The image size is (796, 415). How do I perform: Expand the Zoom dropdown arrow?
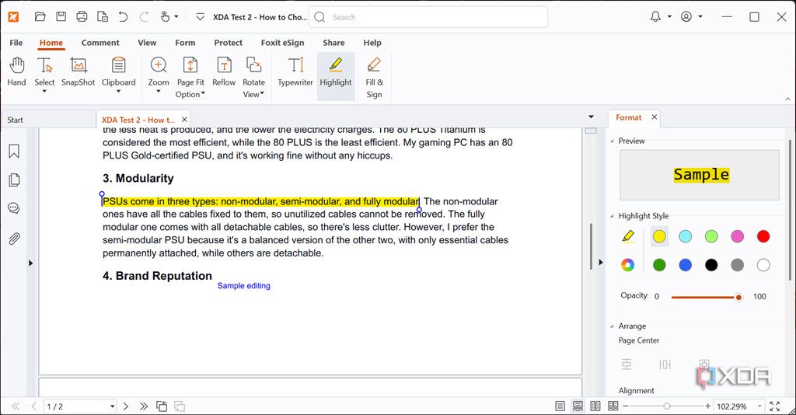(159, 92)
